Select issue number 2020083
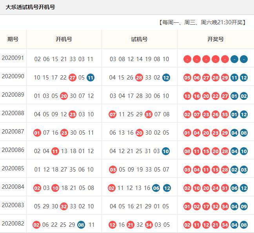Screen dimensions: 254x233 [x=13, y=205]
